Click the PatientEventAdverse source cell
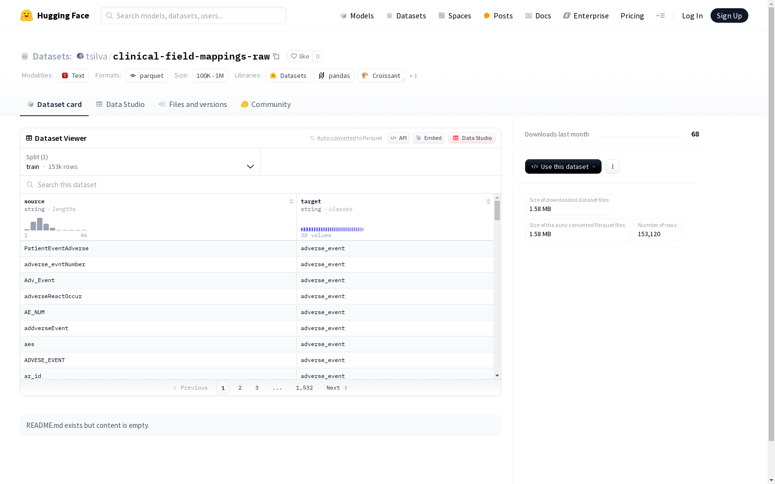This screenshot has height=484, width=775. [158, 248]
